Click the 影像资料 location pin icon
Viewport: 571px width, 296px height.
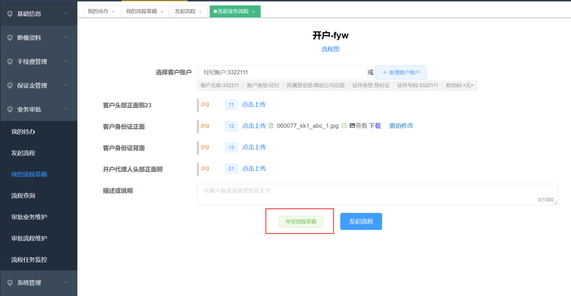pyautogui.click(x=10, y=38)
